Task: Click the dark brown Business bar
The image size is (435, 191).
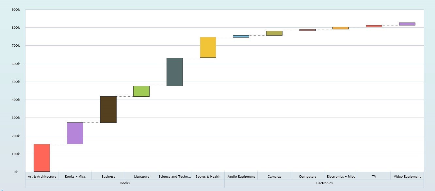Action: [108, 109]
